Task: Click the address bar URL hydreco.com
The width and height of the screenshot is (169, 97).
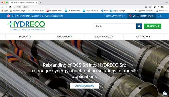Action: click(22, 7)
